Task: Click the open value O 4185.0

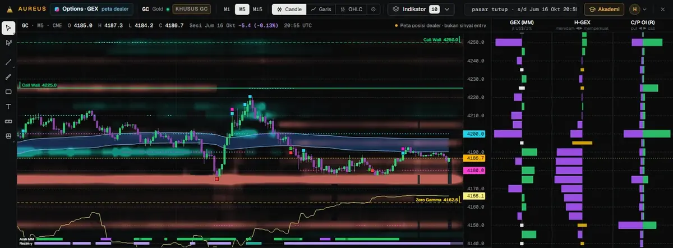Action: (80, 26)
